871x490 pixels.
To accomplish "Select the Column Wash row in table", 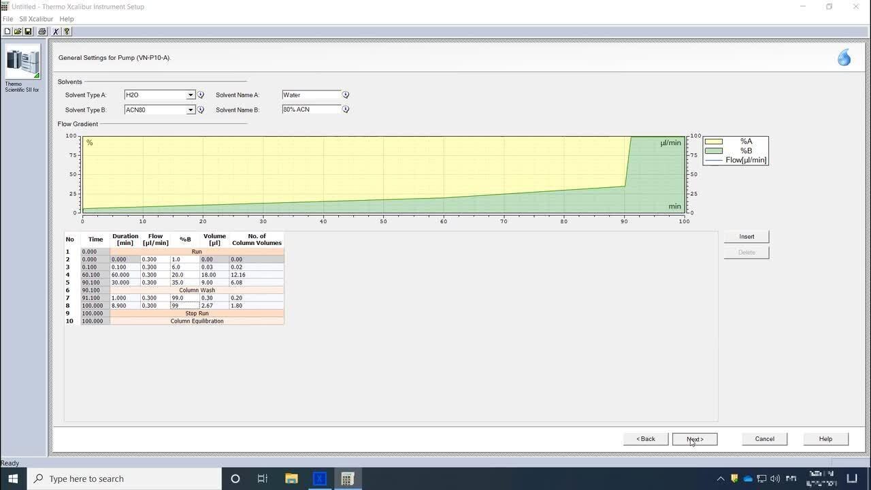I will click(x=197, y=291).
